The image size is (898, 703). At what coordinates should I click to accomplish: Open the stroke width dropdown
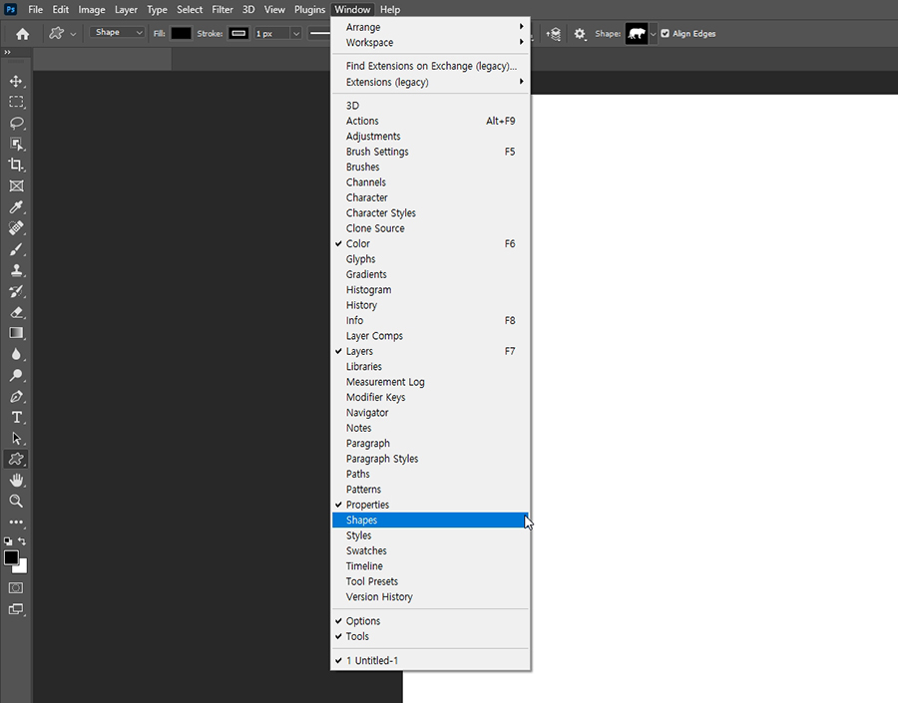point(296,34)
